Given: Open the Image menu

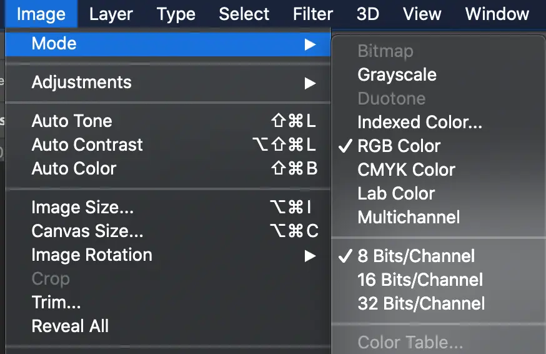Looking at the screenshot, I should (41, 14).
